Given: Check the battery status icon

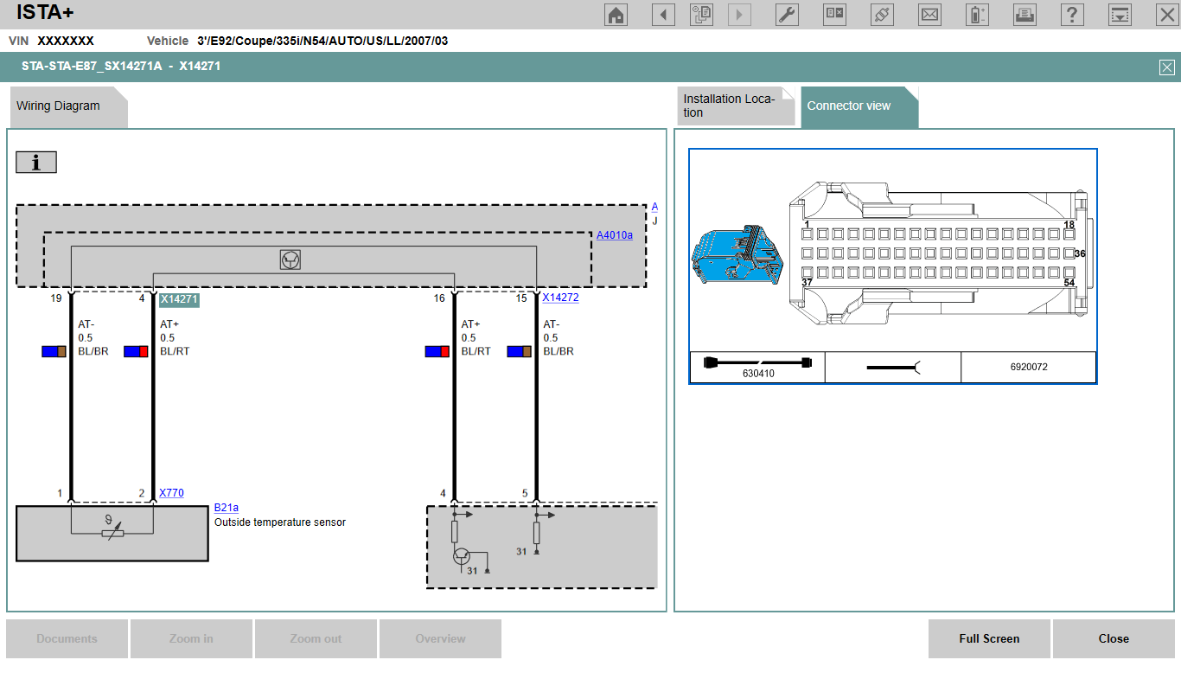Looking at the screenshot, I should pyautogui.click(x=977, y=15).
